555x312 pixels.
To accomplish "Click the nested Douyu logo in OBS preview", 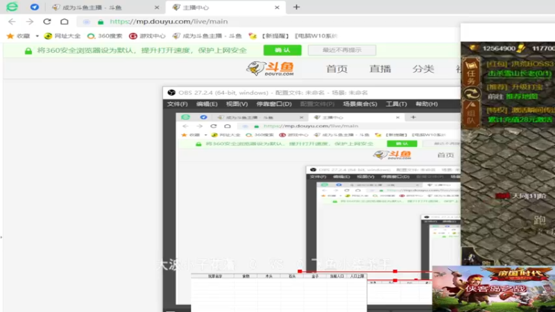I will tap(392, 155).
